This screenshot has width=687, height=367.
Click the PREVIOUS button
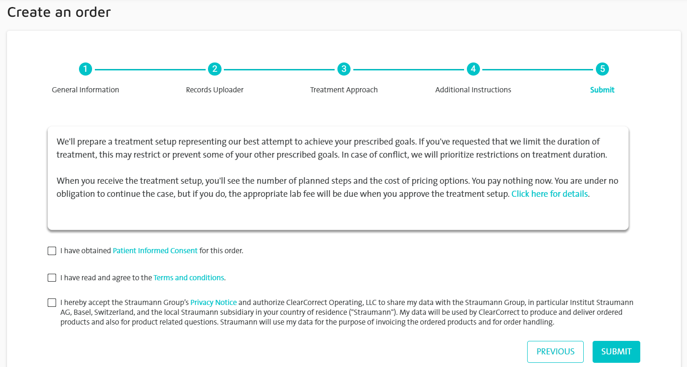(555, 352)
